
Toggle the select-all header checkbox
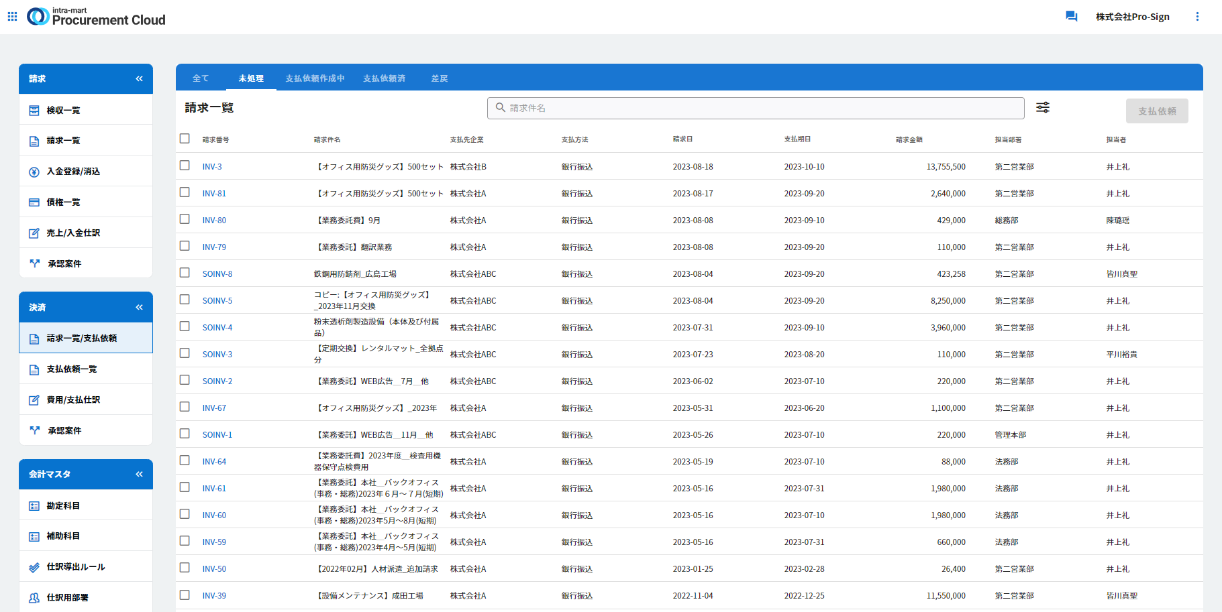point(185,138)
